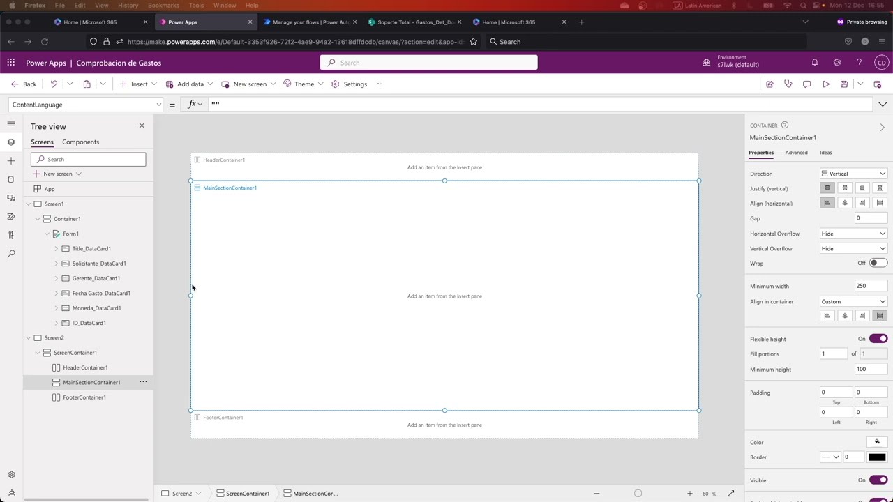This screenshot has height=502, width=893.
Task: Toggle the Visible switch
Action: pyautogui.click(x=878, y=480)
